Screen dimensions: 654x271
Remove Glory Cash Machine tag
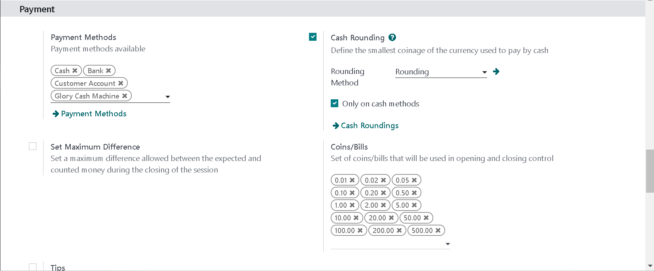125,96
